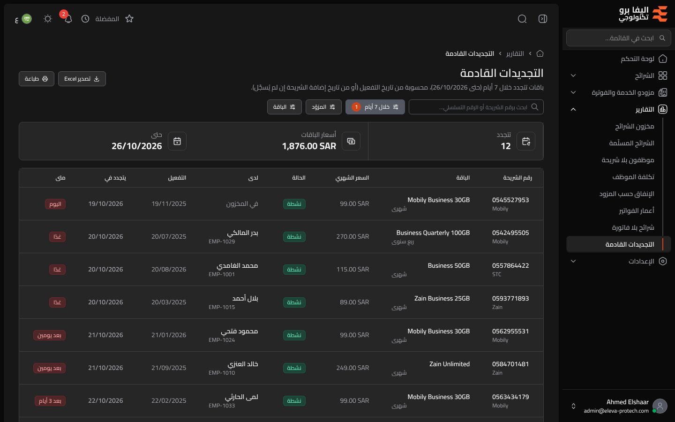Click the حتى date calendar icon
Screen dimensions: 675x422
[x=177, y=141]
